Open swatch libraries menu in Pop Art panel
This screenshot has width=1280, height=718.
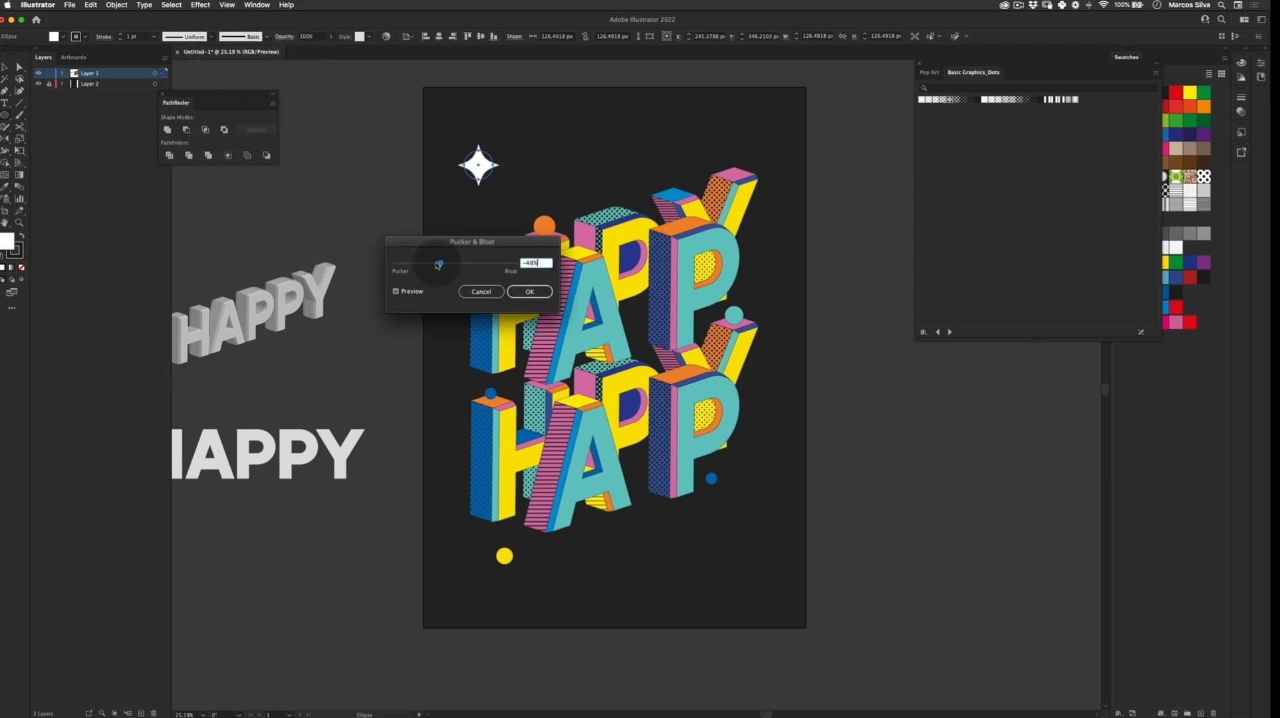(924, 332)
